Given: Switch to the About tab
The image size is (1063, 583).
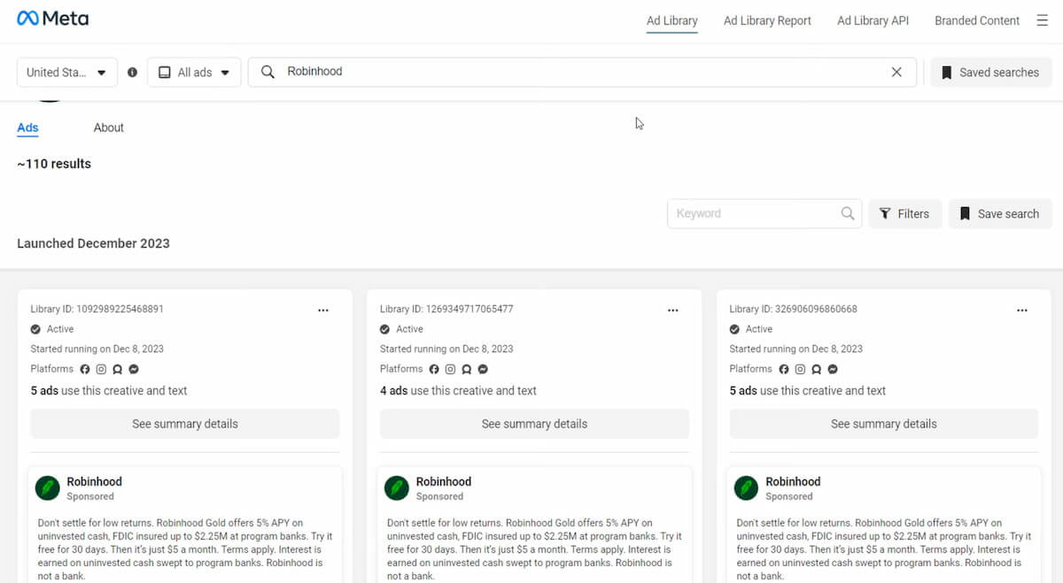Looking at the screenshot, I should (x=108, y=127).
